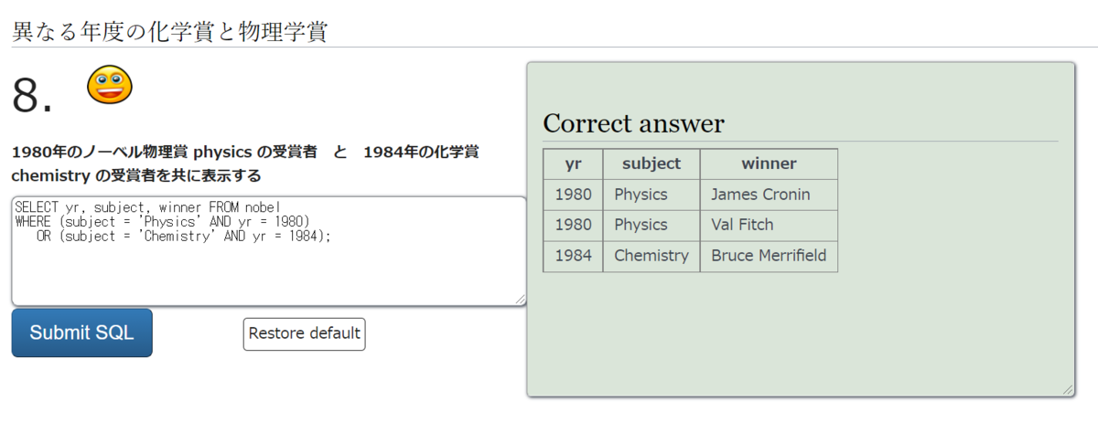
Task: Click the smiley face icon
Action: point(110,85)
